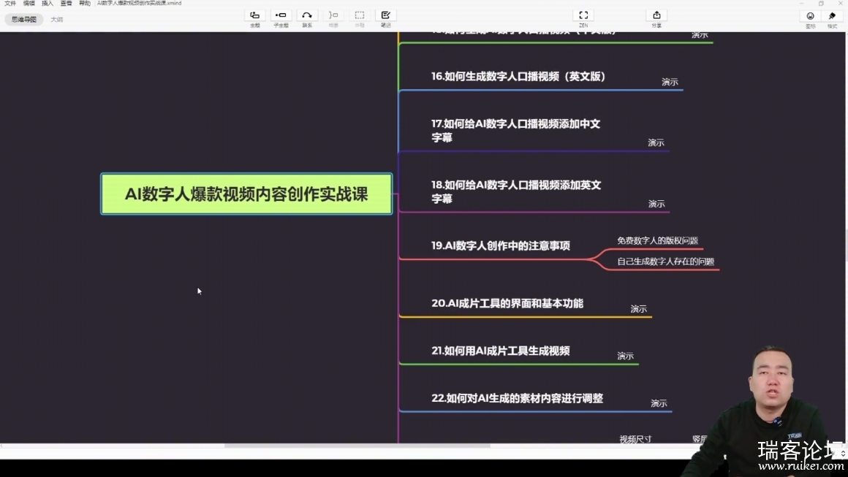Image resolution: width=848 pixels, height=477 pixels.
Task: Click the 演示 label next to topic 18
Action: click(656, 204)
